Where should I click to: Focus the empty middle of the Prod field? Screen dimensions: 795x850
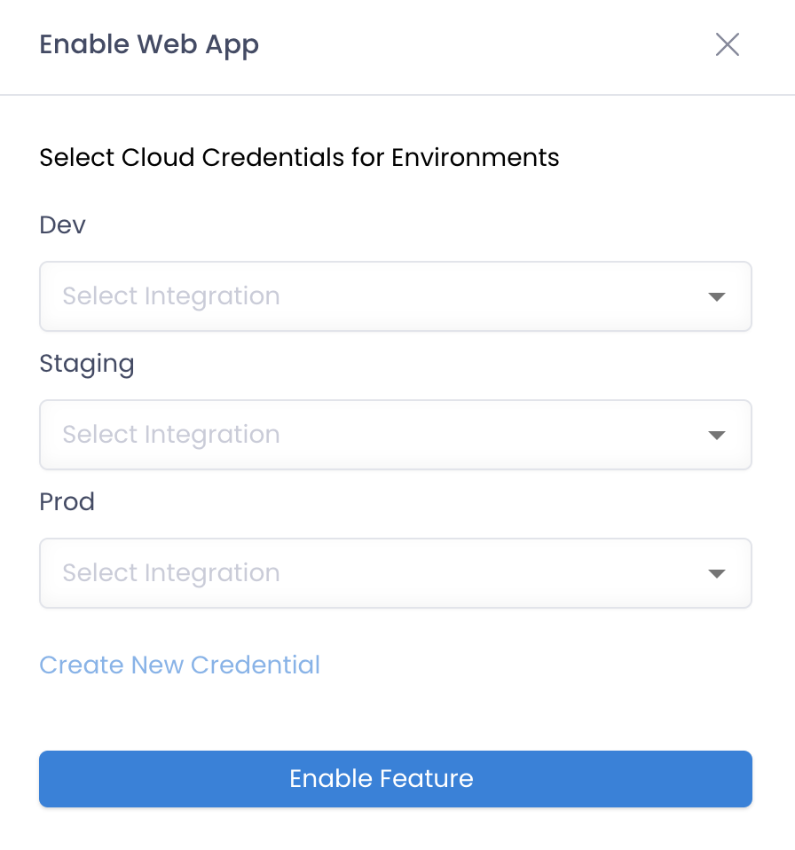point(488,573)
